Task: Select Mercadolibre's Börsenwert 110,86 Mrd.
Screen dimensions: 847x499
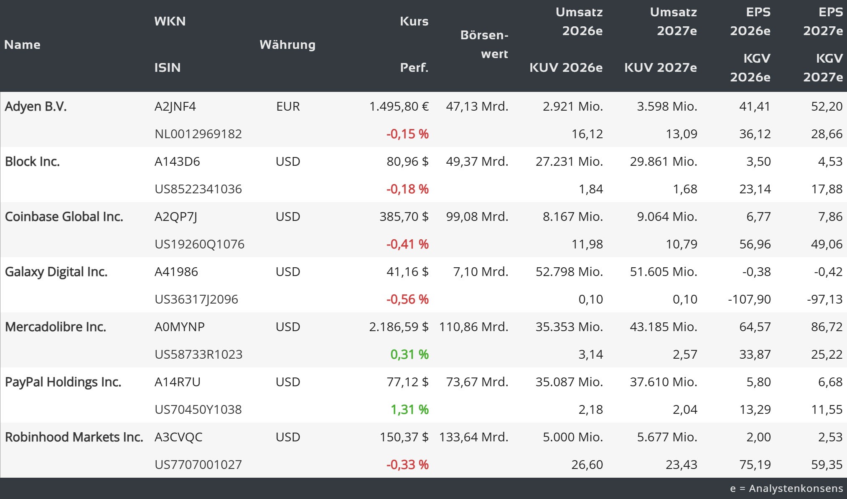Action: [474, 327]
